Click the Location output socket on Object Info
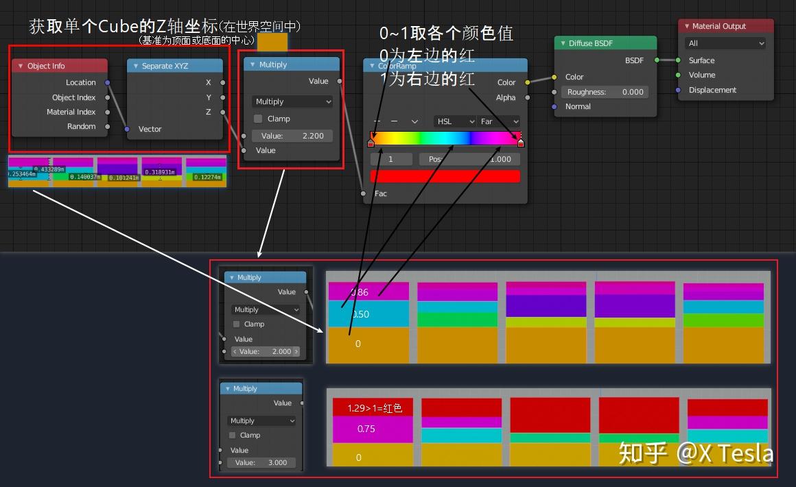The width and height of the screenshot is (796, 487). click(107, 82)
